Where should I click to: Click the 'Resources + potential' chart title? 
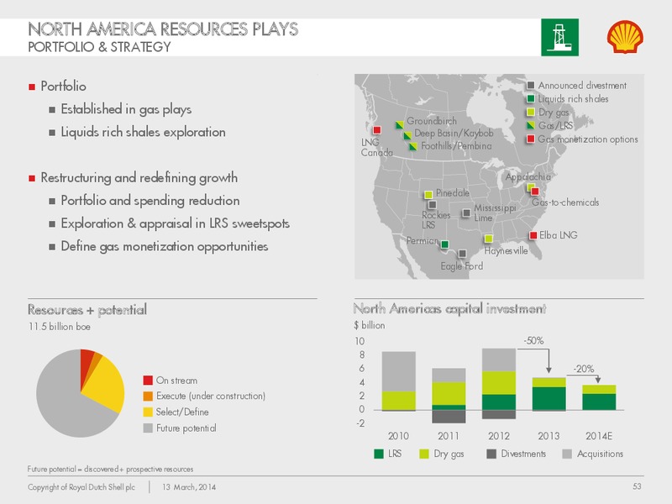(x=87, y=309)
